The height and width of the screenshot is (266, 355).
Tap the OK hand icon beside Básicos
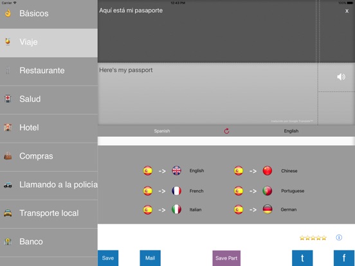[x=8, y=13]
